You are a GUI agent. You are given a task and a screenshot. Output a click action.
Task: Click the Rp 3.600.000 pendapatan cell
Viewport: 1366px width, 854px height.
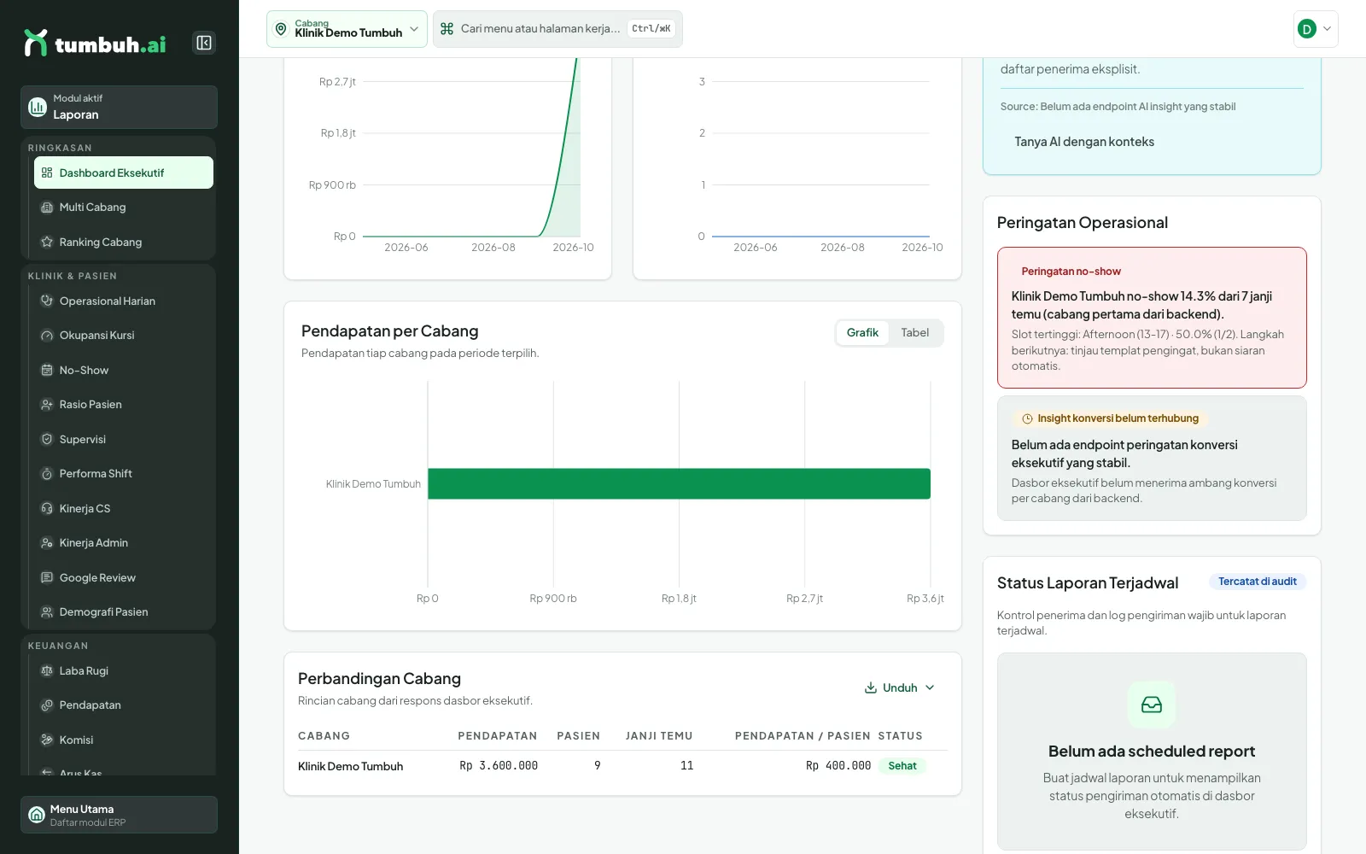[x=499, y=766]
